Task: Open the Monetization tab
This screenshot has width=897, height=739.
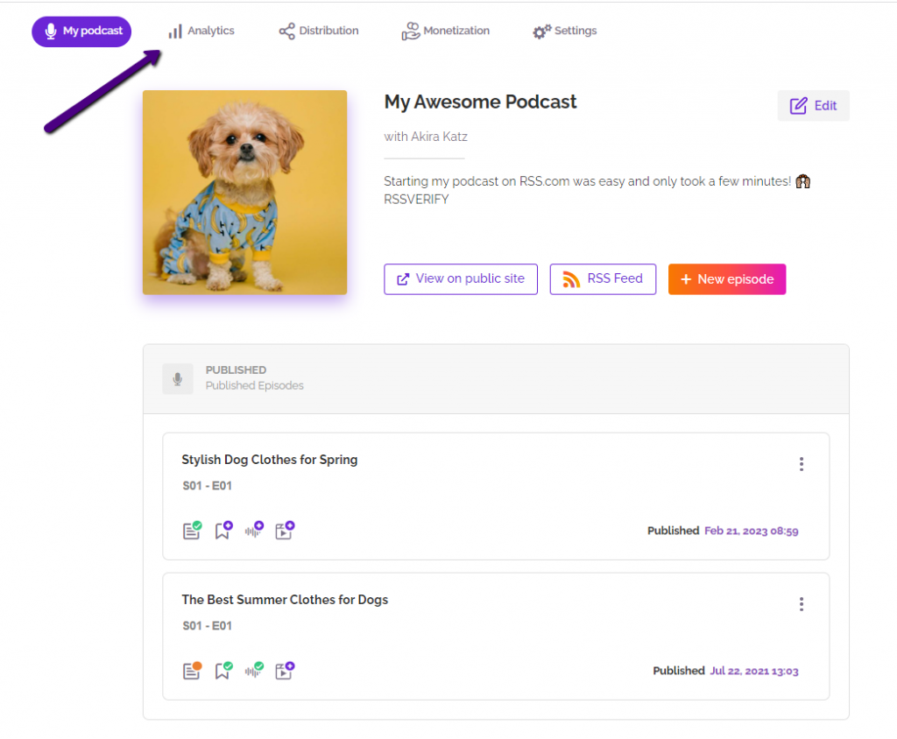Action: tap(445, 31)
